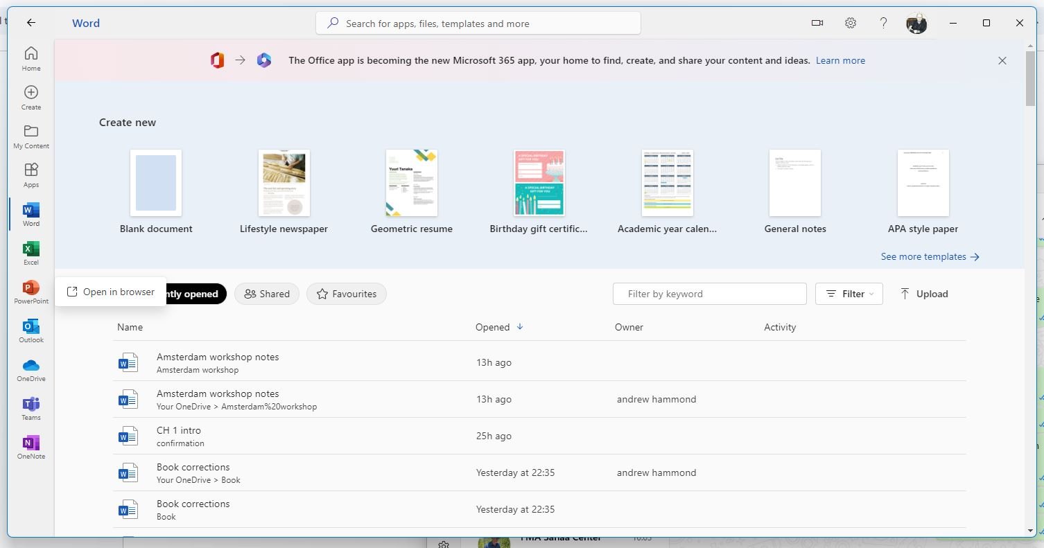Click andrew hammond owner on Book corrections row
This screenshot has width=1044, height=548.
656,472
